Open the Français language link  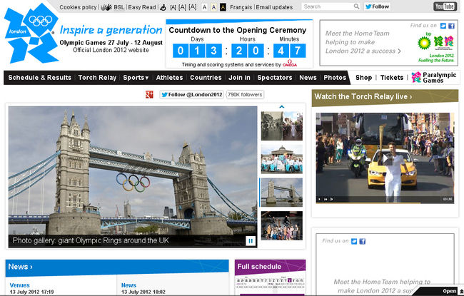(x=241, y=7)
